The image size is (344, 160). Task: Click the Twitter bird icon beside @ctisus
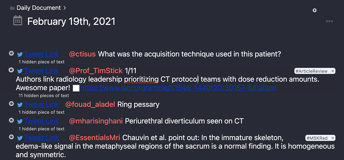point(20,54)
